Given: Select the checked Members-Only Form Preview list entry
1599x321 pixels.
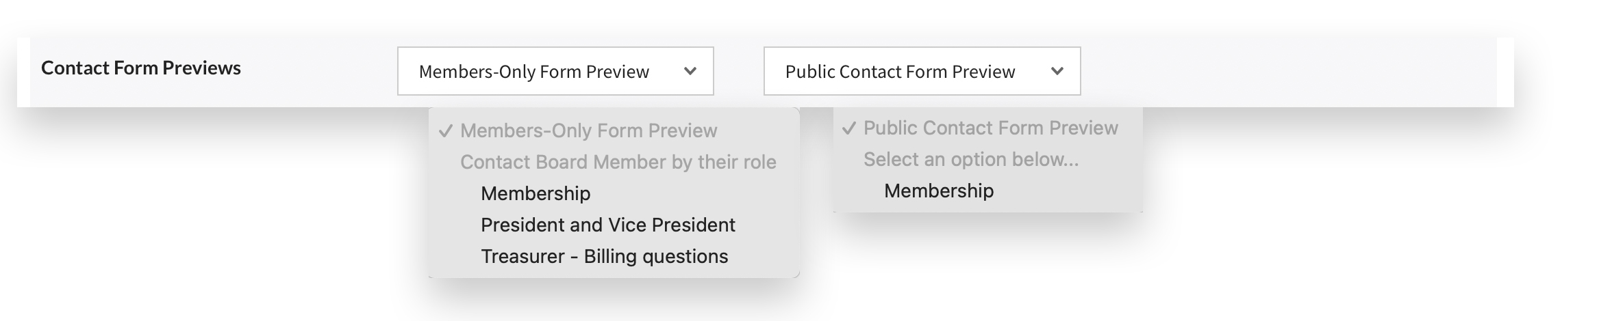Looking at the screenshot, I should click(x=588, y=130).
